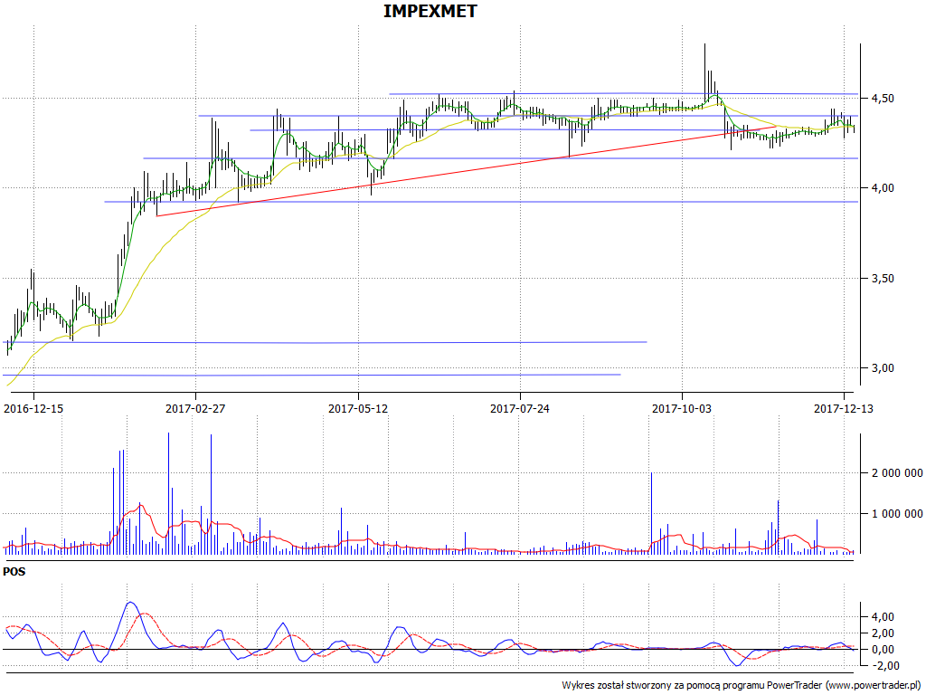The image size is (926, 695).
Task: Click the 4,00 price axis label
Action: coord(882,188)
